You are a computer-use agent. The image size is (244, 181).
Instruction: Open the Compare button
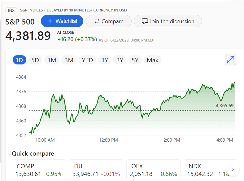109,21
